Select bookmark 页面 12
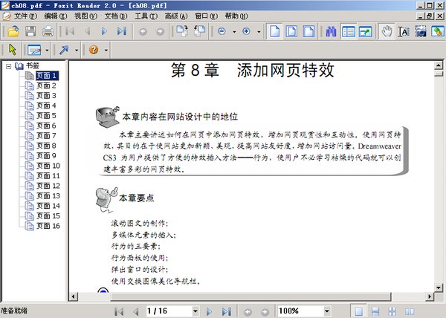 [x=48, y=186]
